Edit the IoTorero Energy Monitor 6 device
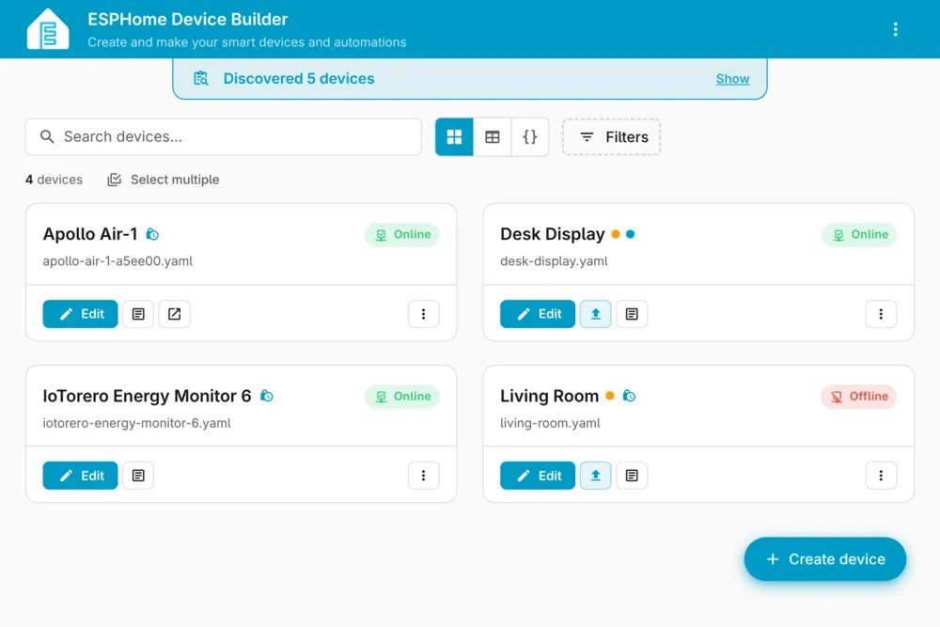 pos(80,476)
